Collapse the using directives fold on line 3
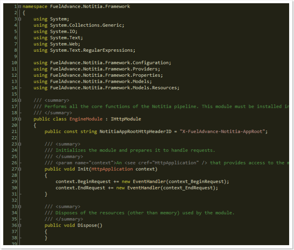The image size is (294, 250). coord(19,19)
